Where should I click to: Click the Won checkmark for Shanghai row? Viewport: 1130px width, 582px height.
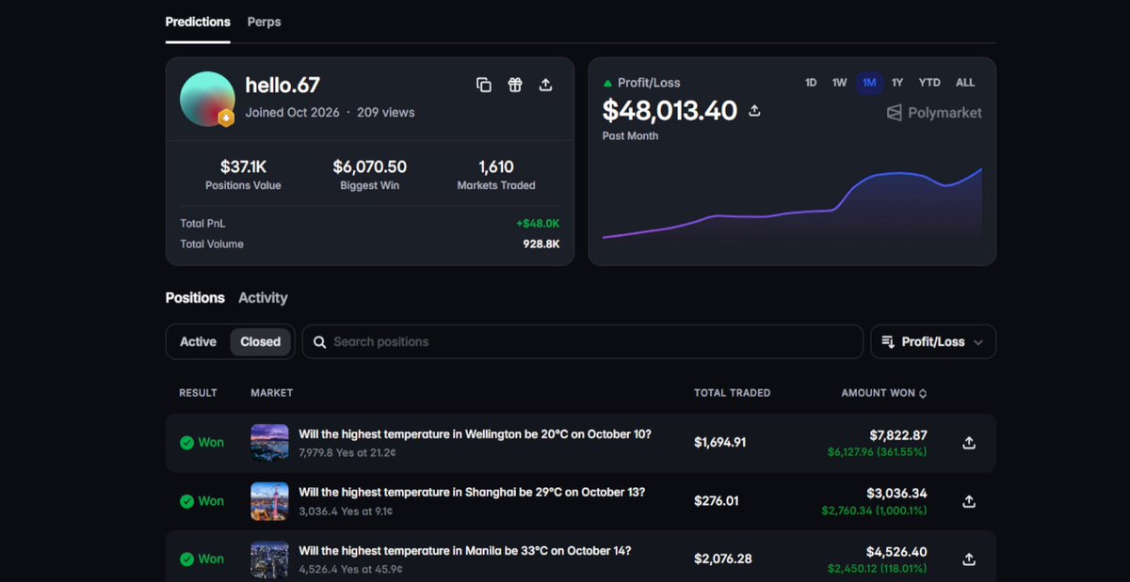186,501
